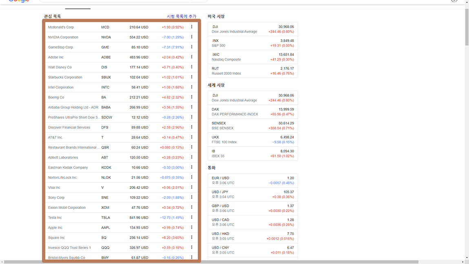Open three-dot menu for Sony Corp row
The image size is (469, 264).
[192, 197]
